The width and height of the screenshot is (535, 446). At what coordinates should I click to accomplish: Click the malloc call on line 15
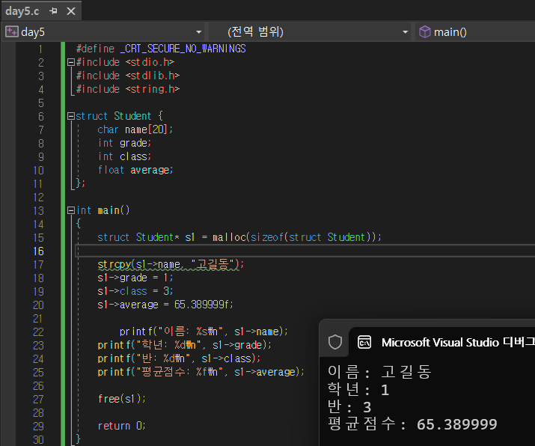point(297,237)
